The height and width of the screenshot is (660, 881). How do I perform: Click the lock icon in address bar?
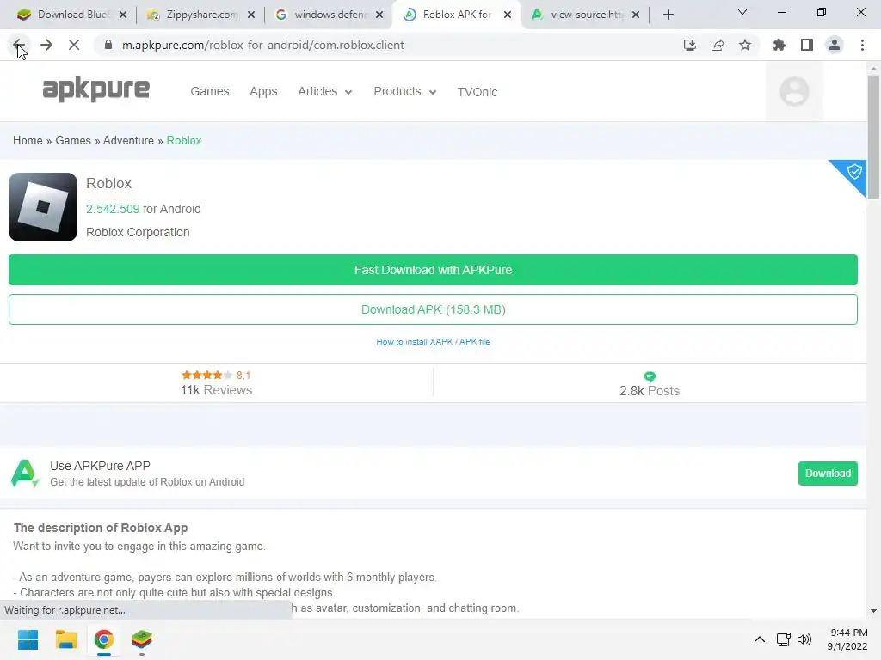(x=108, y=45)
